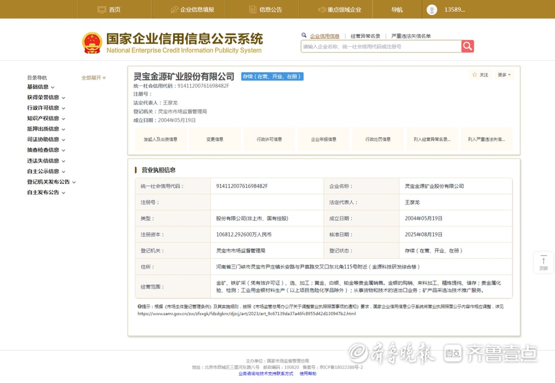The width and height of the screenshot is (555, 383).
Task: Expand the 知识产权信息 section
Action: click(46, 119)
